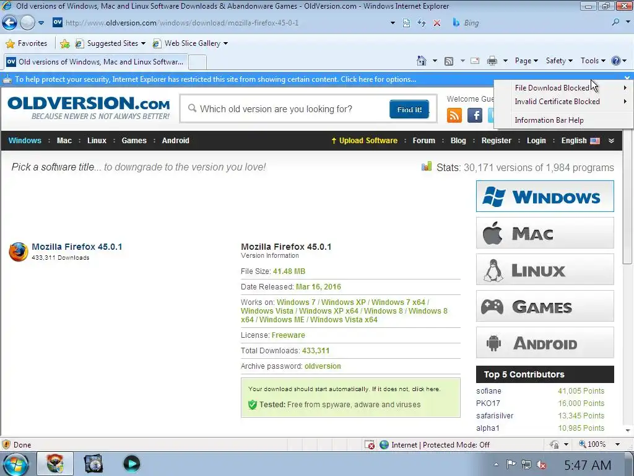Click the Login link
The image size is (634, 476).
coord(536,141)
